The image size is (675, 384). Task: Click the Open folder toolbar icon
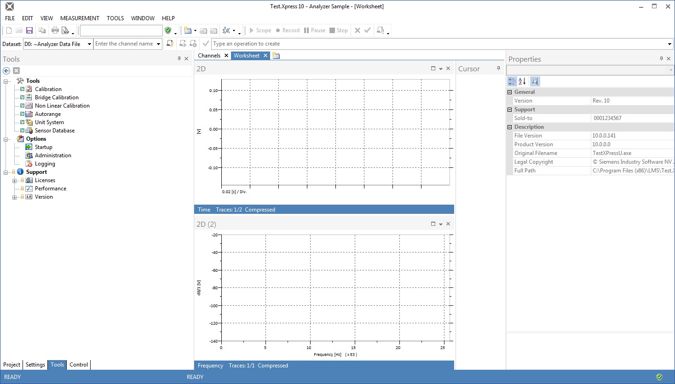pyautogui.click(x=19, y=30)
